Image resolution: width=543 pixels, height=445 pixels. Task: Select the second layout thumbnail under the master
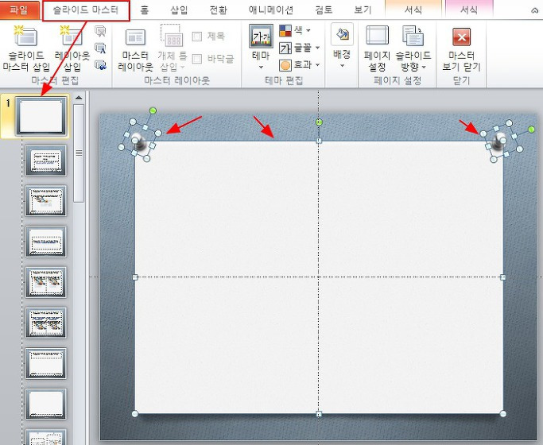tap(45, 201)
